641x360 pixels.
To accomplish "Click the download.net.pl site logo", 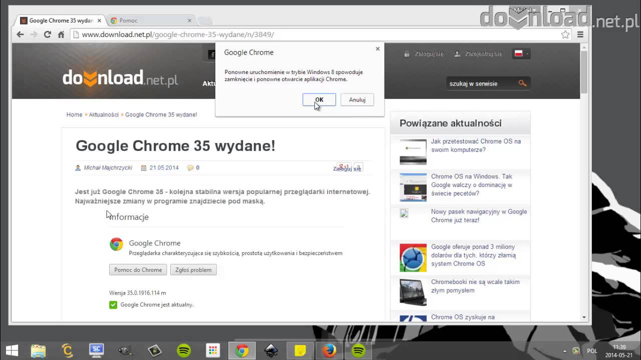I will 120,78.
